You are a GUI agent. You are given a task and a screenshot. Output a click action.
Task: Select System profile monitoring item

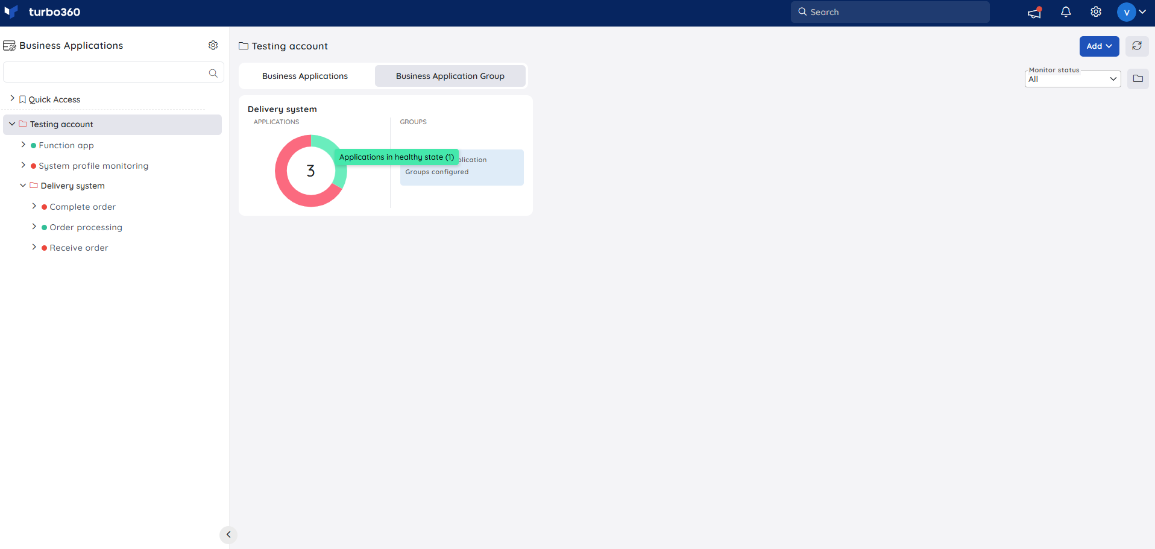pyautogui.click(x=93, y=166)
